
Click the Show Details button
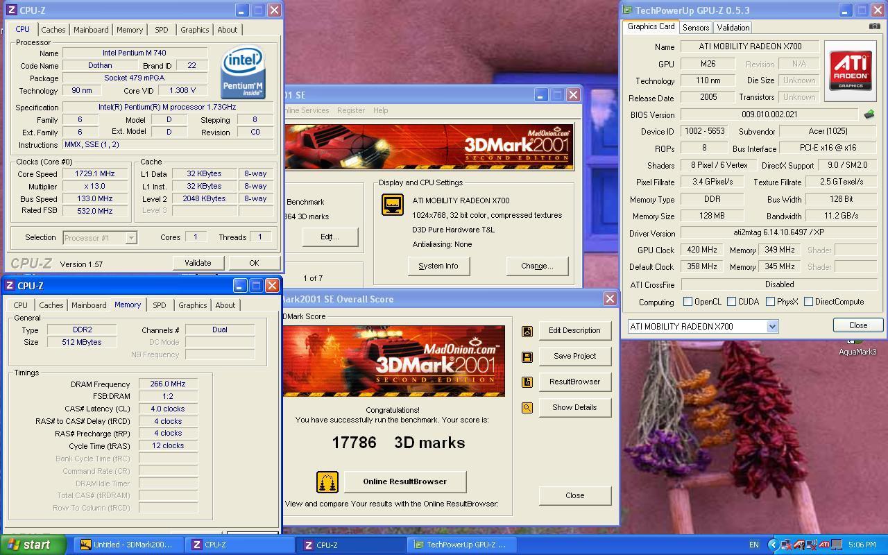[574, 407]
